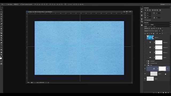Open the Character panel tab
Screen dimensions: 171x96
click(x=146, y=23)
